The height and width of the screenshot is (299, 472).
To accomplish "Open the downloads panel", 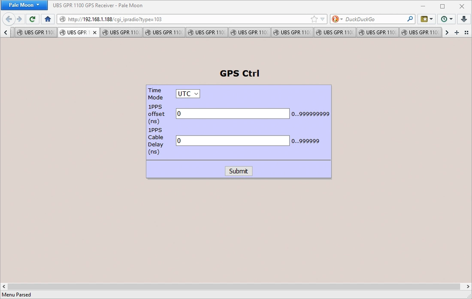I will click(x=463, y=19).
